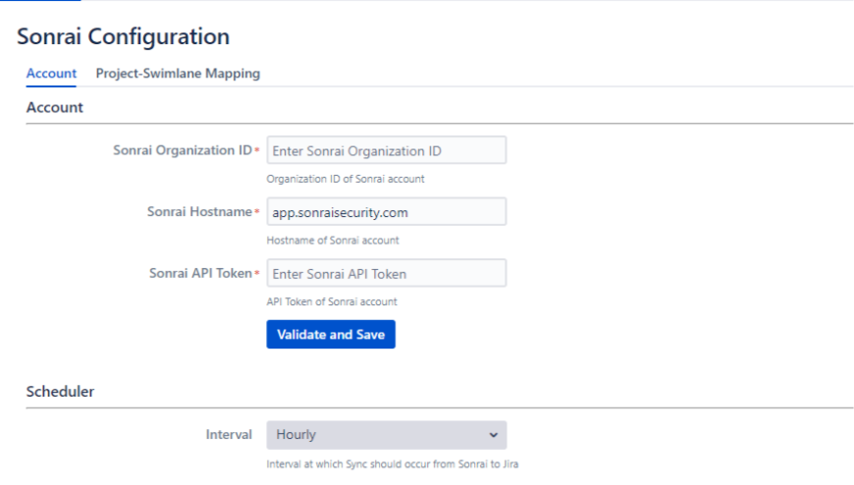Click the 'API Token of Sonrai account' hint
This screenshot has width=854, height=485.
pyautogui.click(x=332, y=301)
